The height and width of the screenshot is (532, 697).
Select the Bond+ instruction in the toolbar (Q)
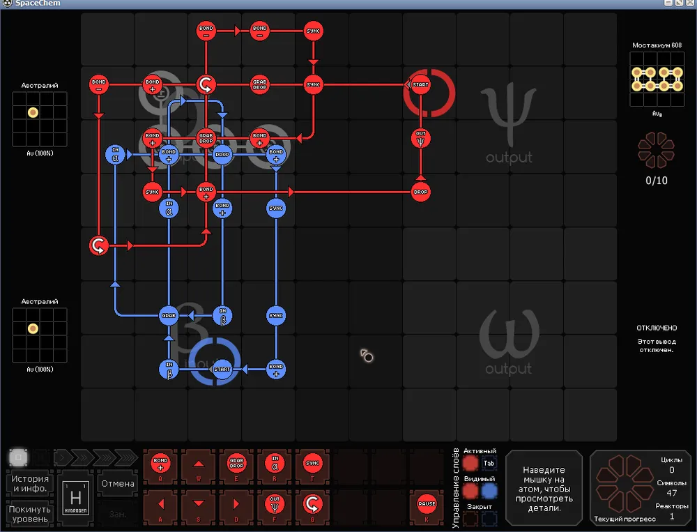tap(160, 465)
